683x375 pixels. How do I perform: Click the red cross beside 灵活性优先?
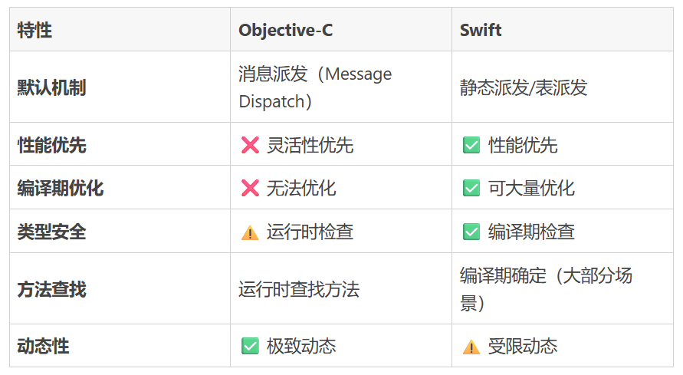coord(250,145)
